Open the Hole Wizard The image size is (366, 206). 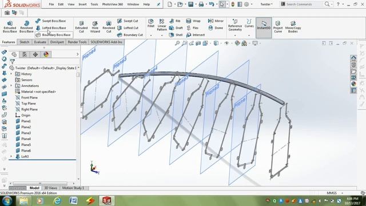click(95, 27)
